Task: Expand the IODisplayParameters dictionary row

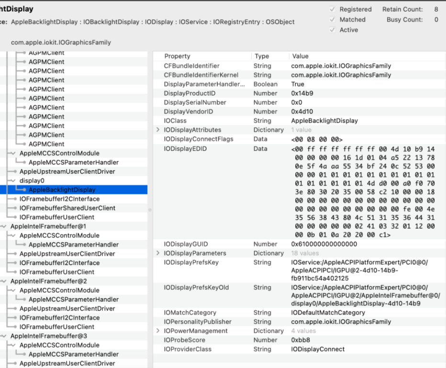Action: [x=158, y=253]
